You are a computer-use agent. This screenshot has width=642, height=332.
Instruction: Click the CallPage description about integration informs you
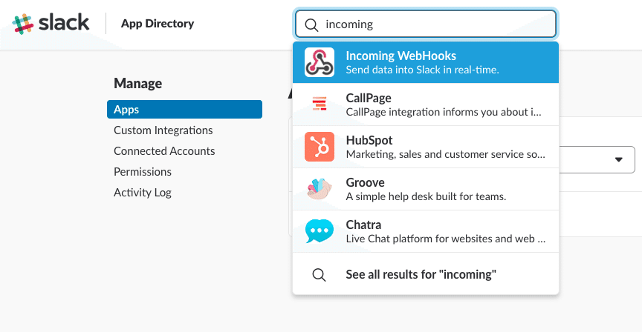(444, 113)
